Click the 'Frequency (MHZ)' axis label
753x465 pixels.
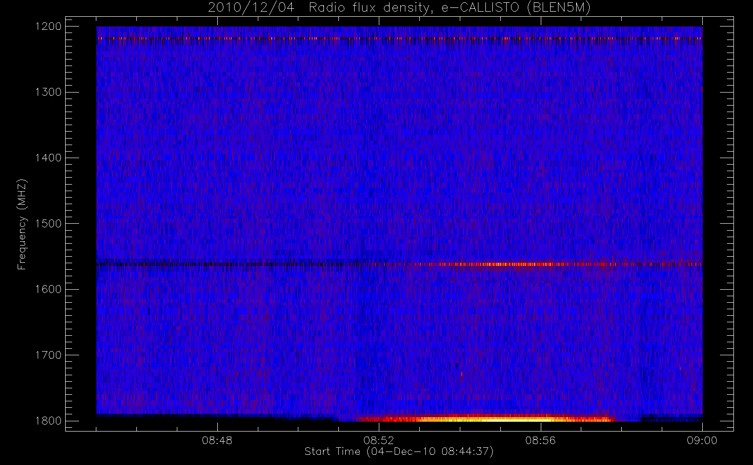22,224
